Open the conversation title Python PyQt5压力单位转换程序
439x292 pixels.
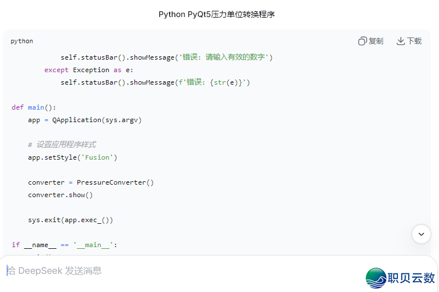pos(216,14)
